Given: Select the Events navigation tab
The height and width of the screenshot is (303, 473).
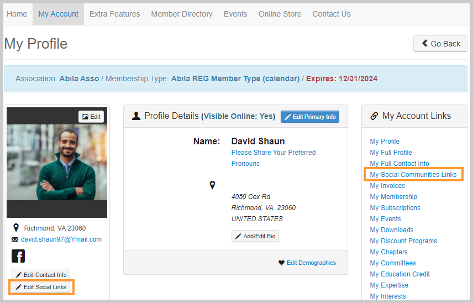Looking at the screenshot, I should pyautogui.click(x=235, y=14).
